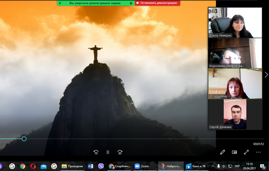Switch to Скарбнич... Chrome window

[119, 166]
